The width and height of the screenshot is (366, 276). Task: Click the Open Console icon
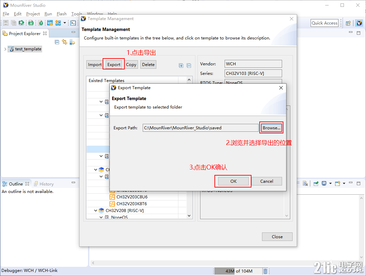pos(337,183)
